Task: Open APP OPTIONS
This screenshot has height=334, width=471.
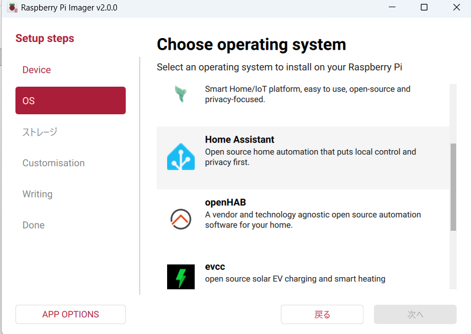Action: (71, 314)
